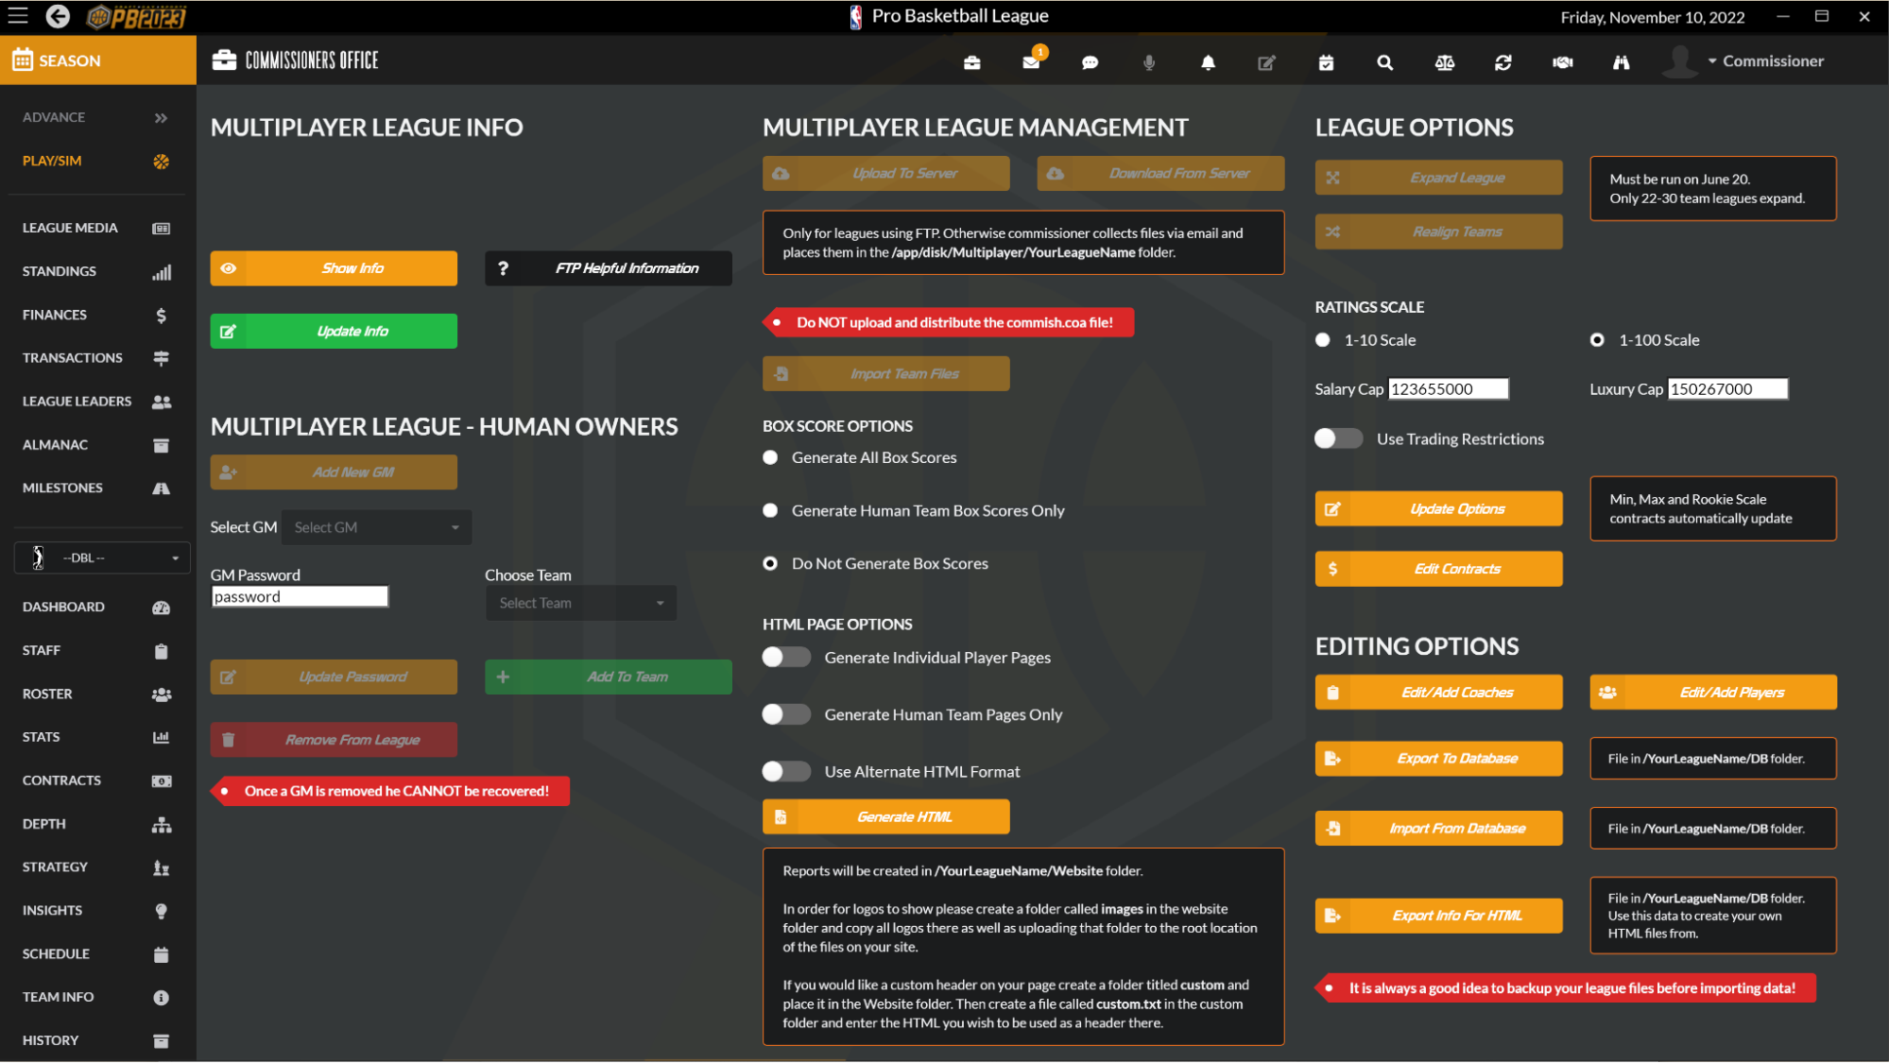Click the Edit/Add Coaches button
This screenshot has height=1063, width=1889.
point(1439,693)
